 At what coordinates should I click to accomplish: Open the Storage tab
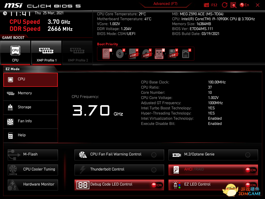pyautogui.click(x=31, y=108)
